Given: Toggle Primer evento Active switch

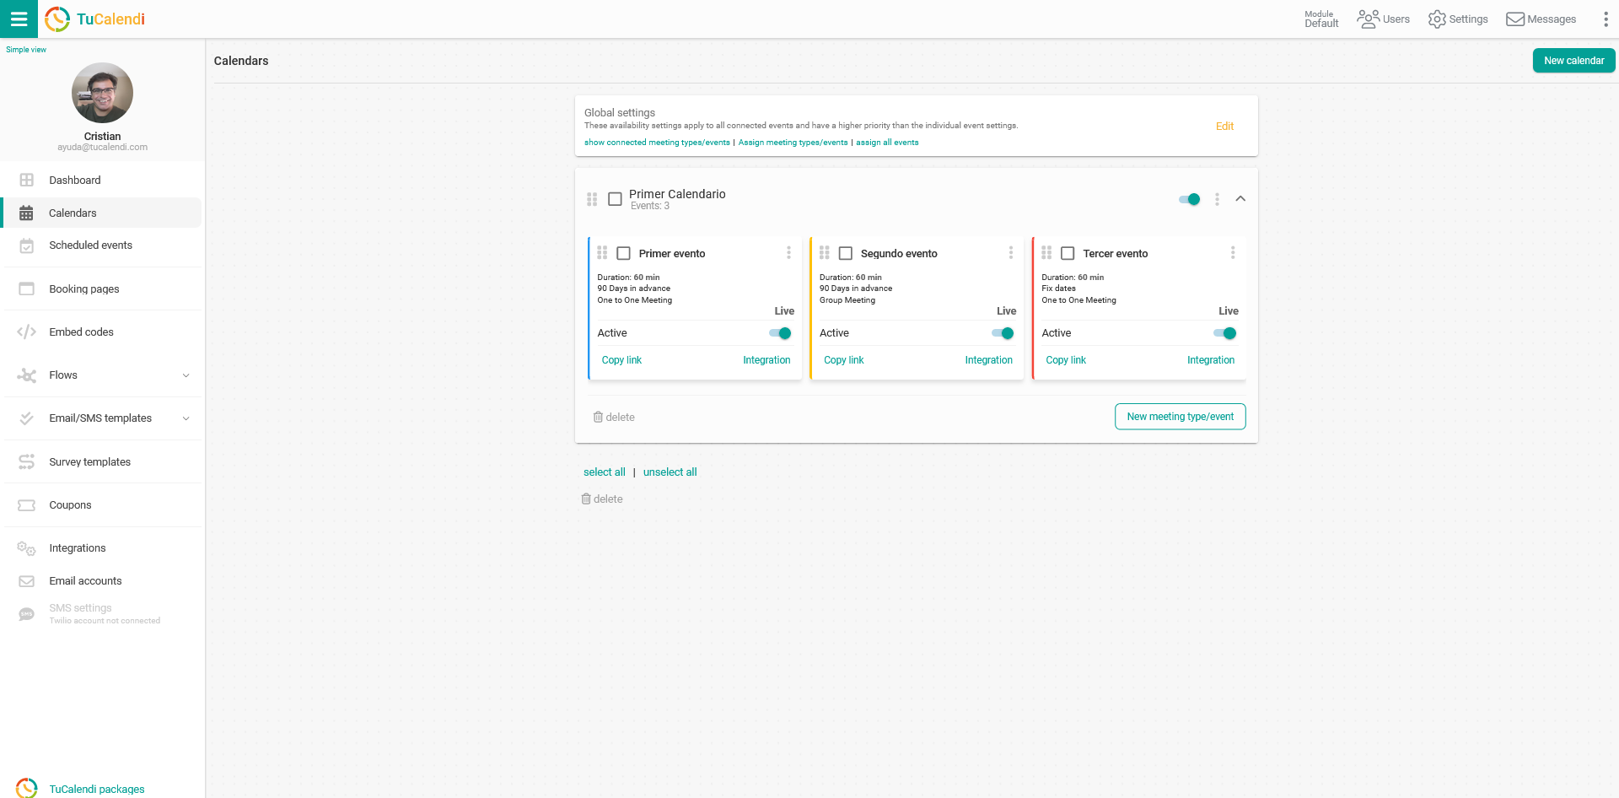Looking at the screenshot, I should 781,333.
